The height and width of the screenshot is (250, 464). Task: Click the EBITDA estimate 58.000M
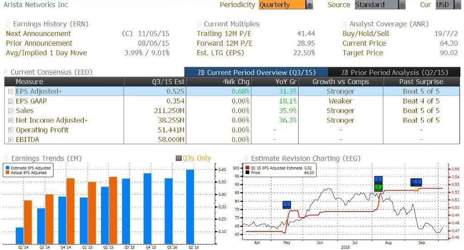pos(171,140)
